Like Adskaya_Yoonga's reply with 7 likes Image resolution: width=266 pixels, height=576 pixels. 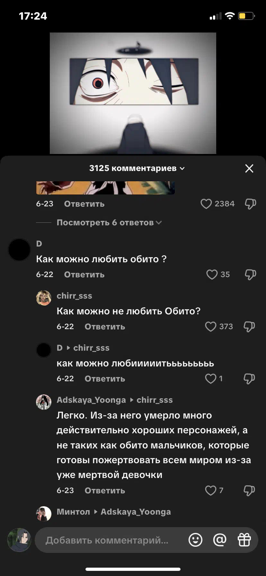click(210, 491)
